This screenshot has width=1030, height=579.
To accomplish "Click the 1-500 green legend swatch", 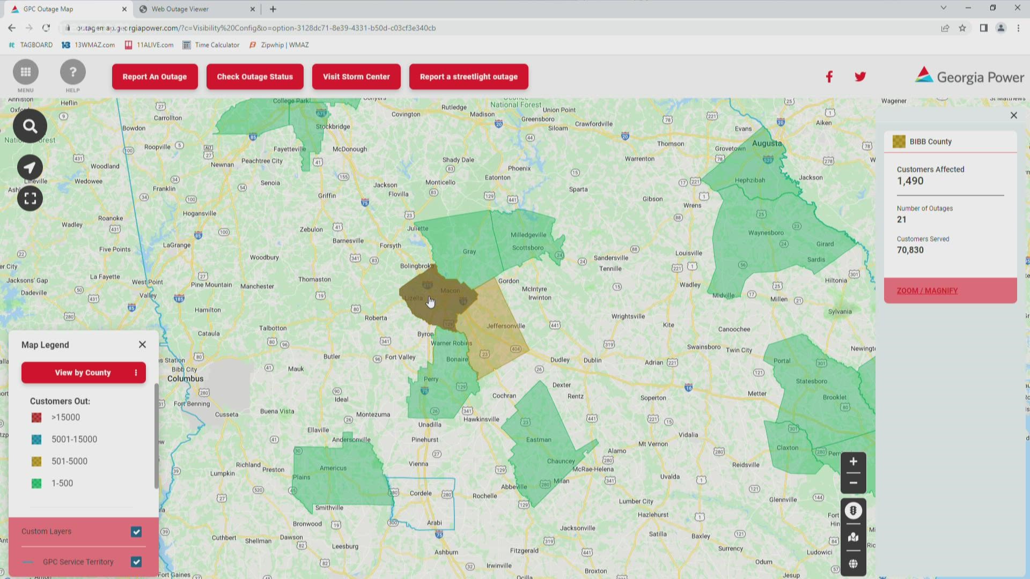I will (x=36, y=484).
